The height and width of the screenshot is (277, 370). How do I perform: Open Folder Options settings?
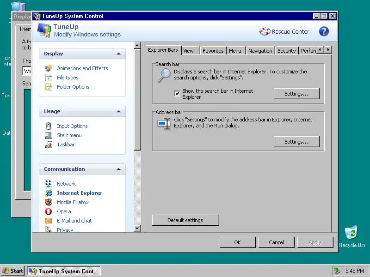click(73, 87)
